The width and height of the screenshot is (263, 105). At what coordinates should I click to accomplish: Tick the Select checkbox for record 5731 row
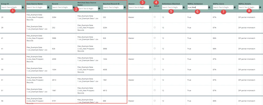point(155,100)
